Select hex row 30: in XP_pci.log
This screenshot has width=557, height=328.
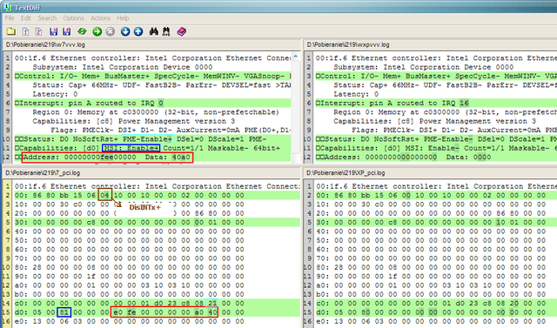coord(436,223)
